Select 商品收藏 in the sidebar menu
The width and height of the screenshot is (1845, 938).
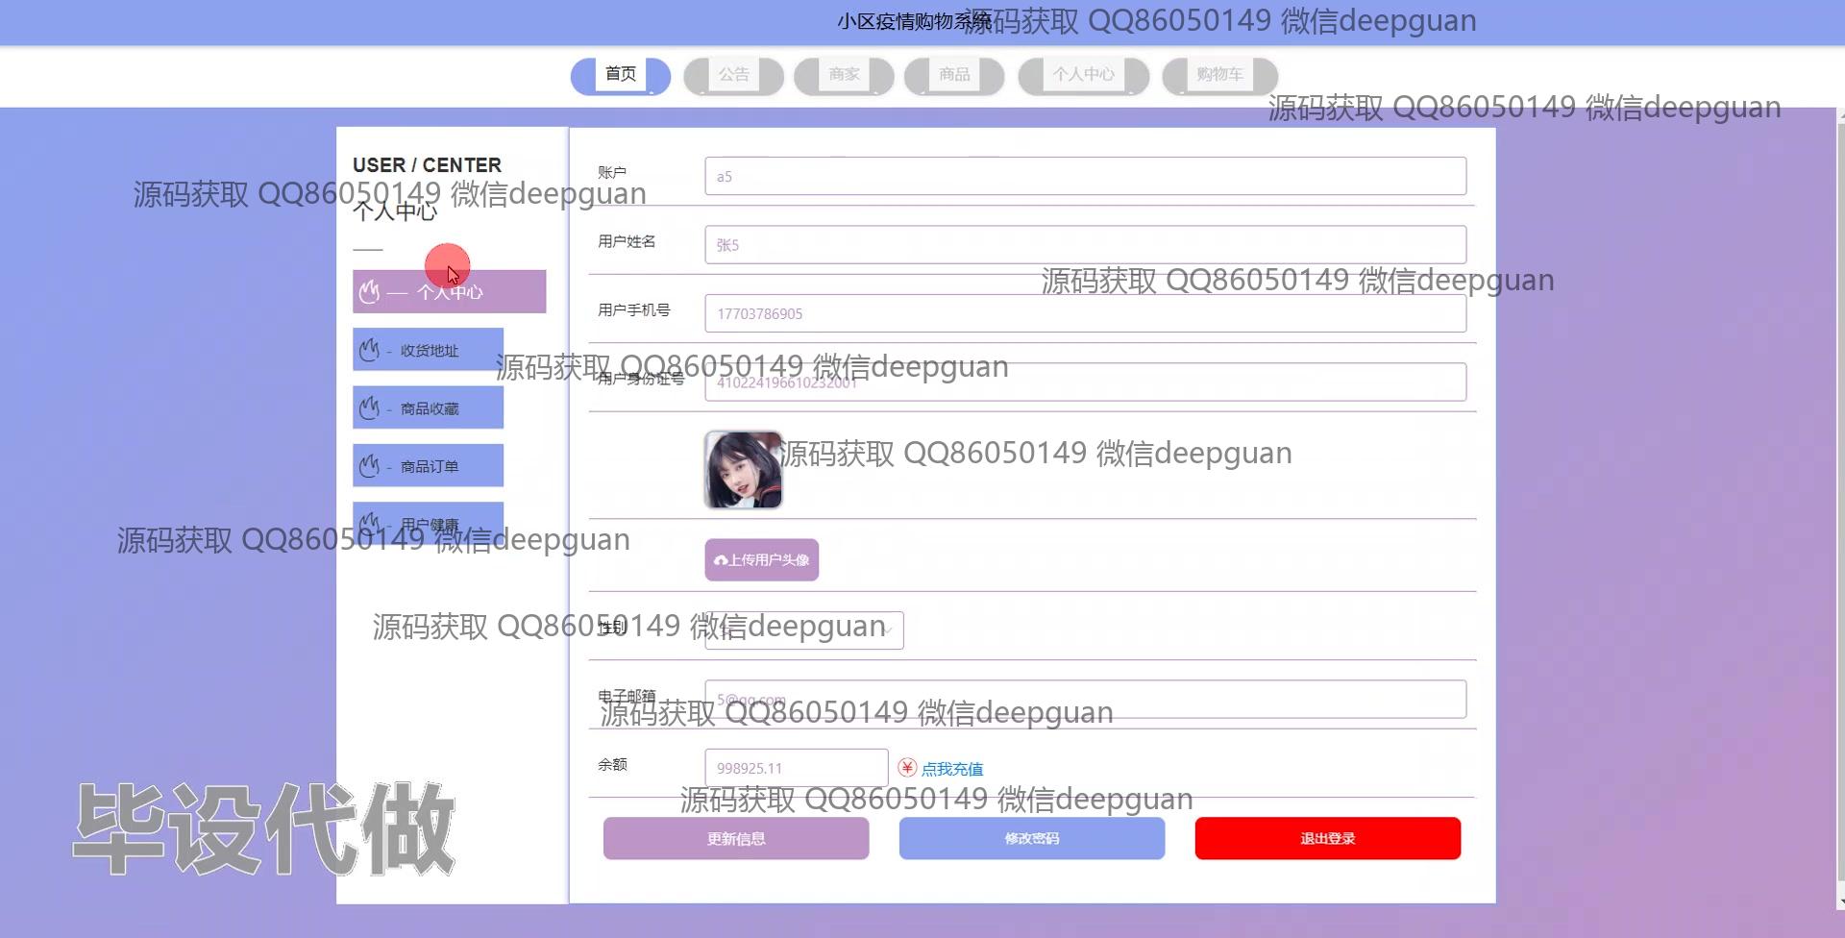pyautogui.click(x=428, y=407)
